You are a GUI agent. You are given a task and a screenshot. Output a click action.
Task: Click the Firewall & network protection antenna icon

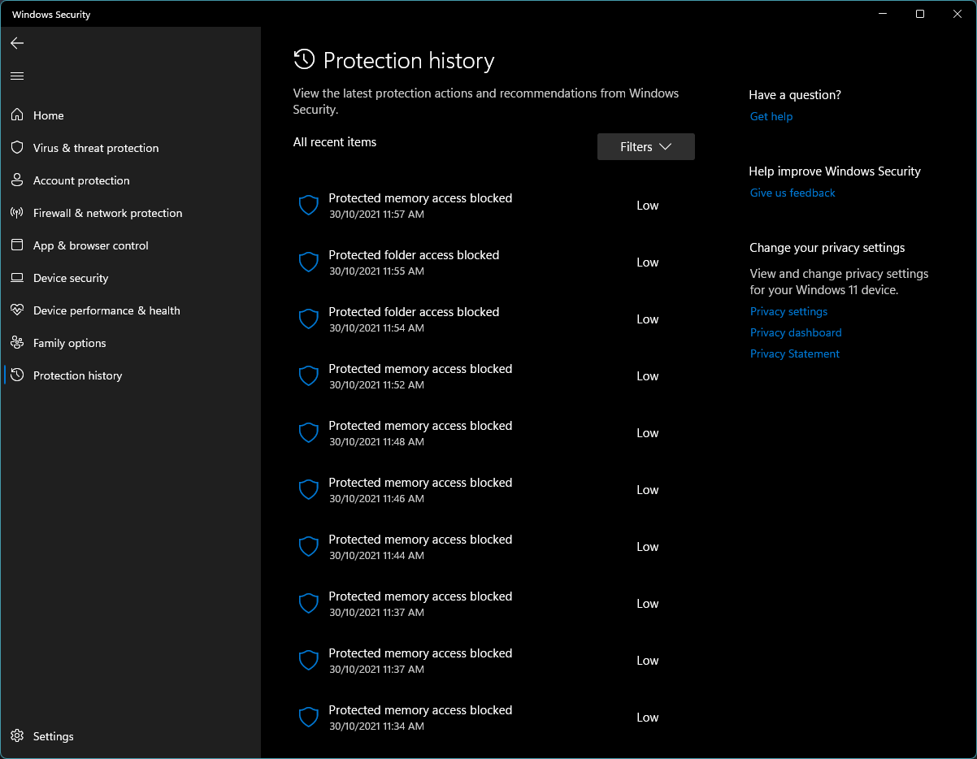[x=17, y=213]
